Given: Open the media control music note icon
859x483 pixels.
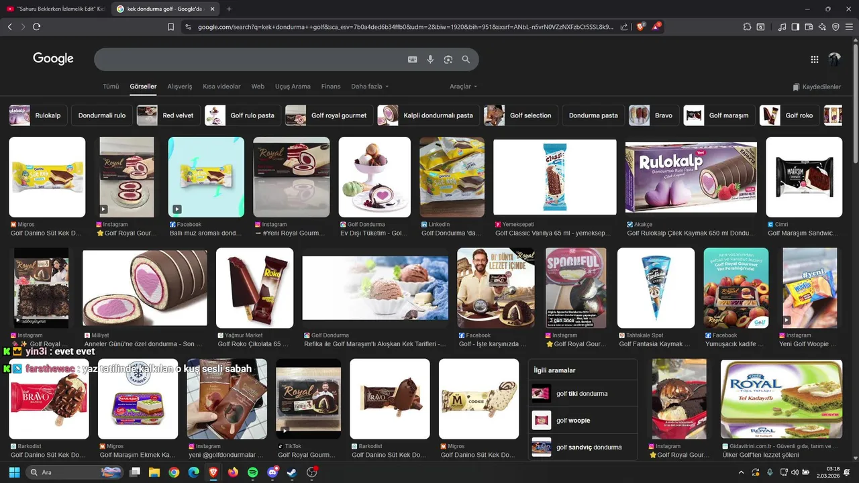Looking at the screenshot, I should (782, 27).
